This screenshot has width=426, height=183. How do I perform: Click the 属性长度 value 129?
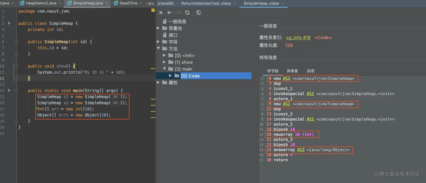tap(289, 45)
